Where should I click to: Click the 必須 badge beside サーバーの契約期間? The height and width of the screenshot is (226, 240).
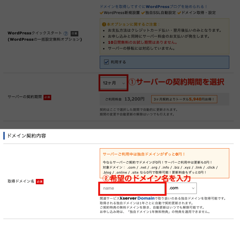tap(47, 97)
